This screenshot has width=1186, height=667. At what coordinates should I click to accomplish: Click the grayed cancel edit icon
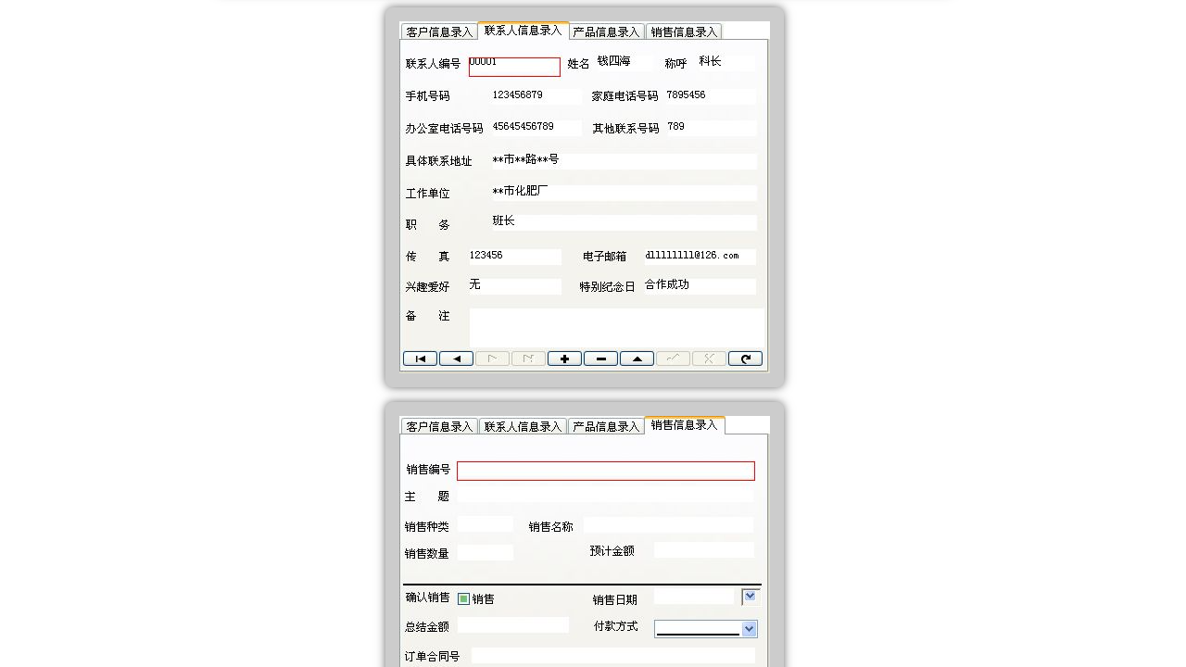708,358
